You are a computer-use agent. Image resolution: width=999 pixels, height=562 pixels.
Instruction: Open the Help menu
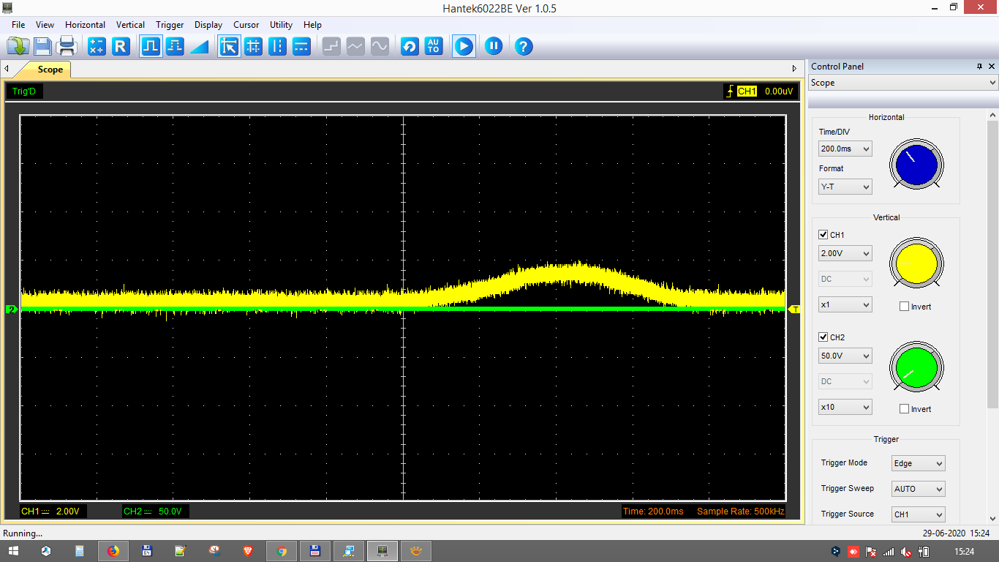312,25
